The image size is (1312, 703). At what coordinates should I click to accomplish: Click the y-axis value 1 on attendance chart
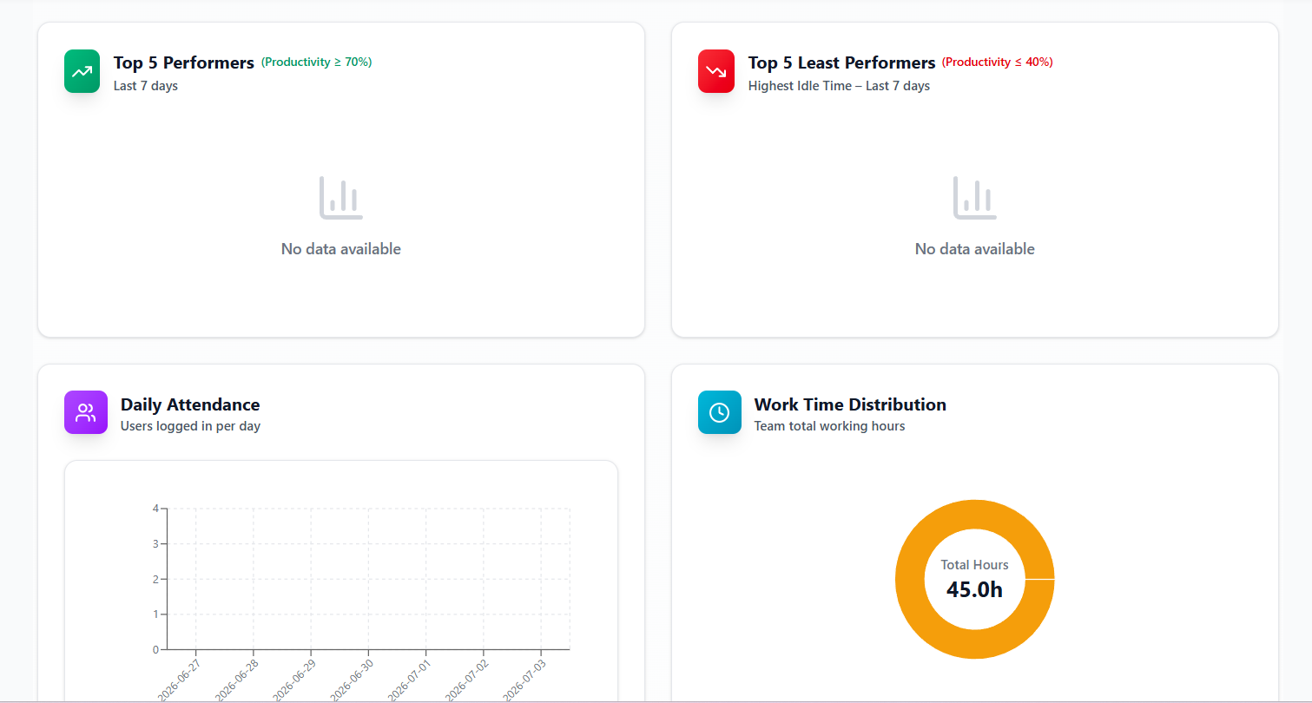[x=155, y=614]
